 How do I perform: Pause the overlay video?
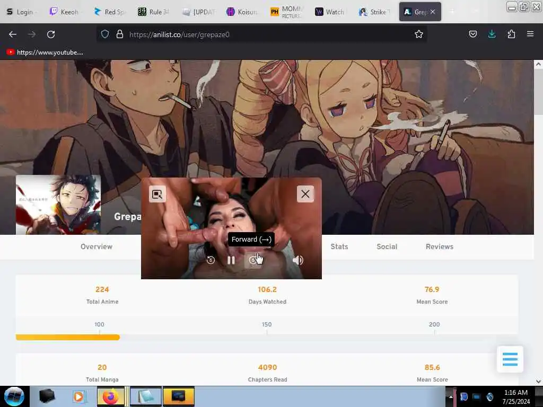pos(231,260)
